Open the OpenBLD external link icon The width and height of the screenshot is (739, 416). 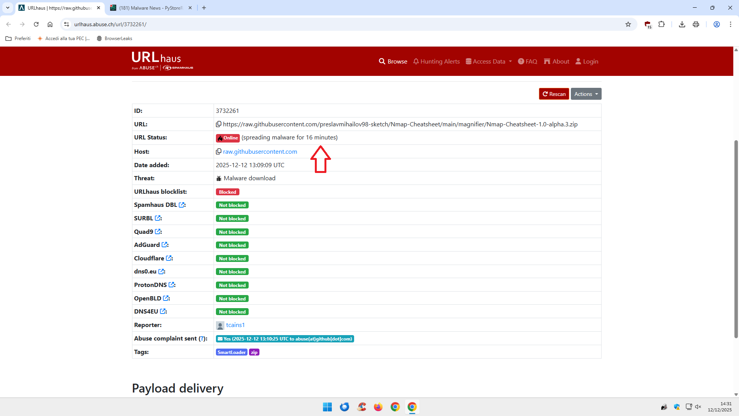[166, 298]
